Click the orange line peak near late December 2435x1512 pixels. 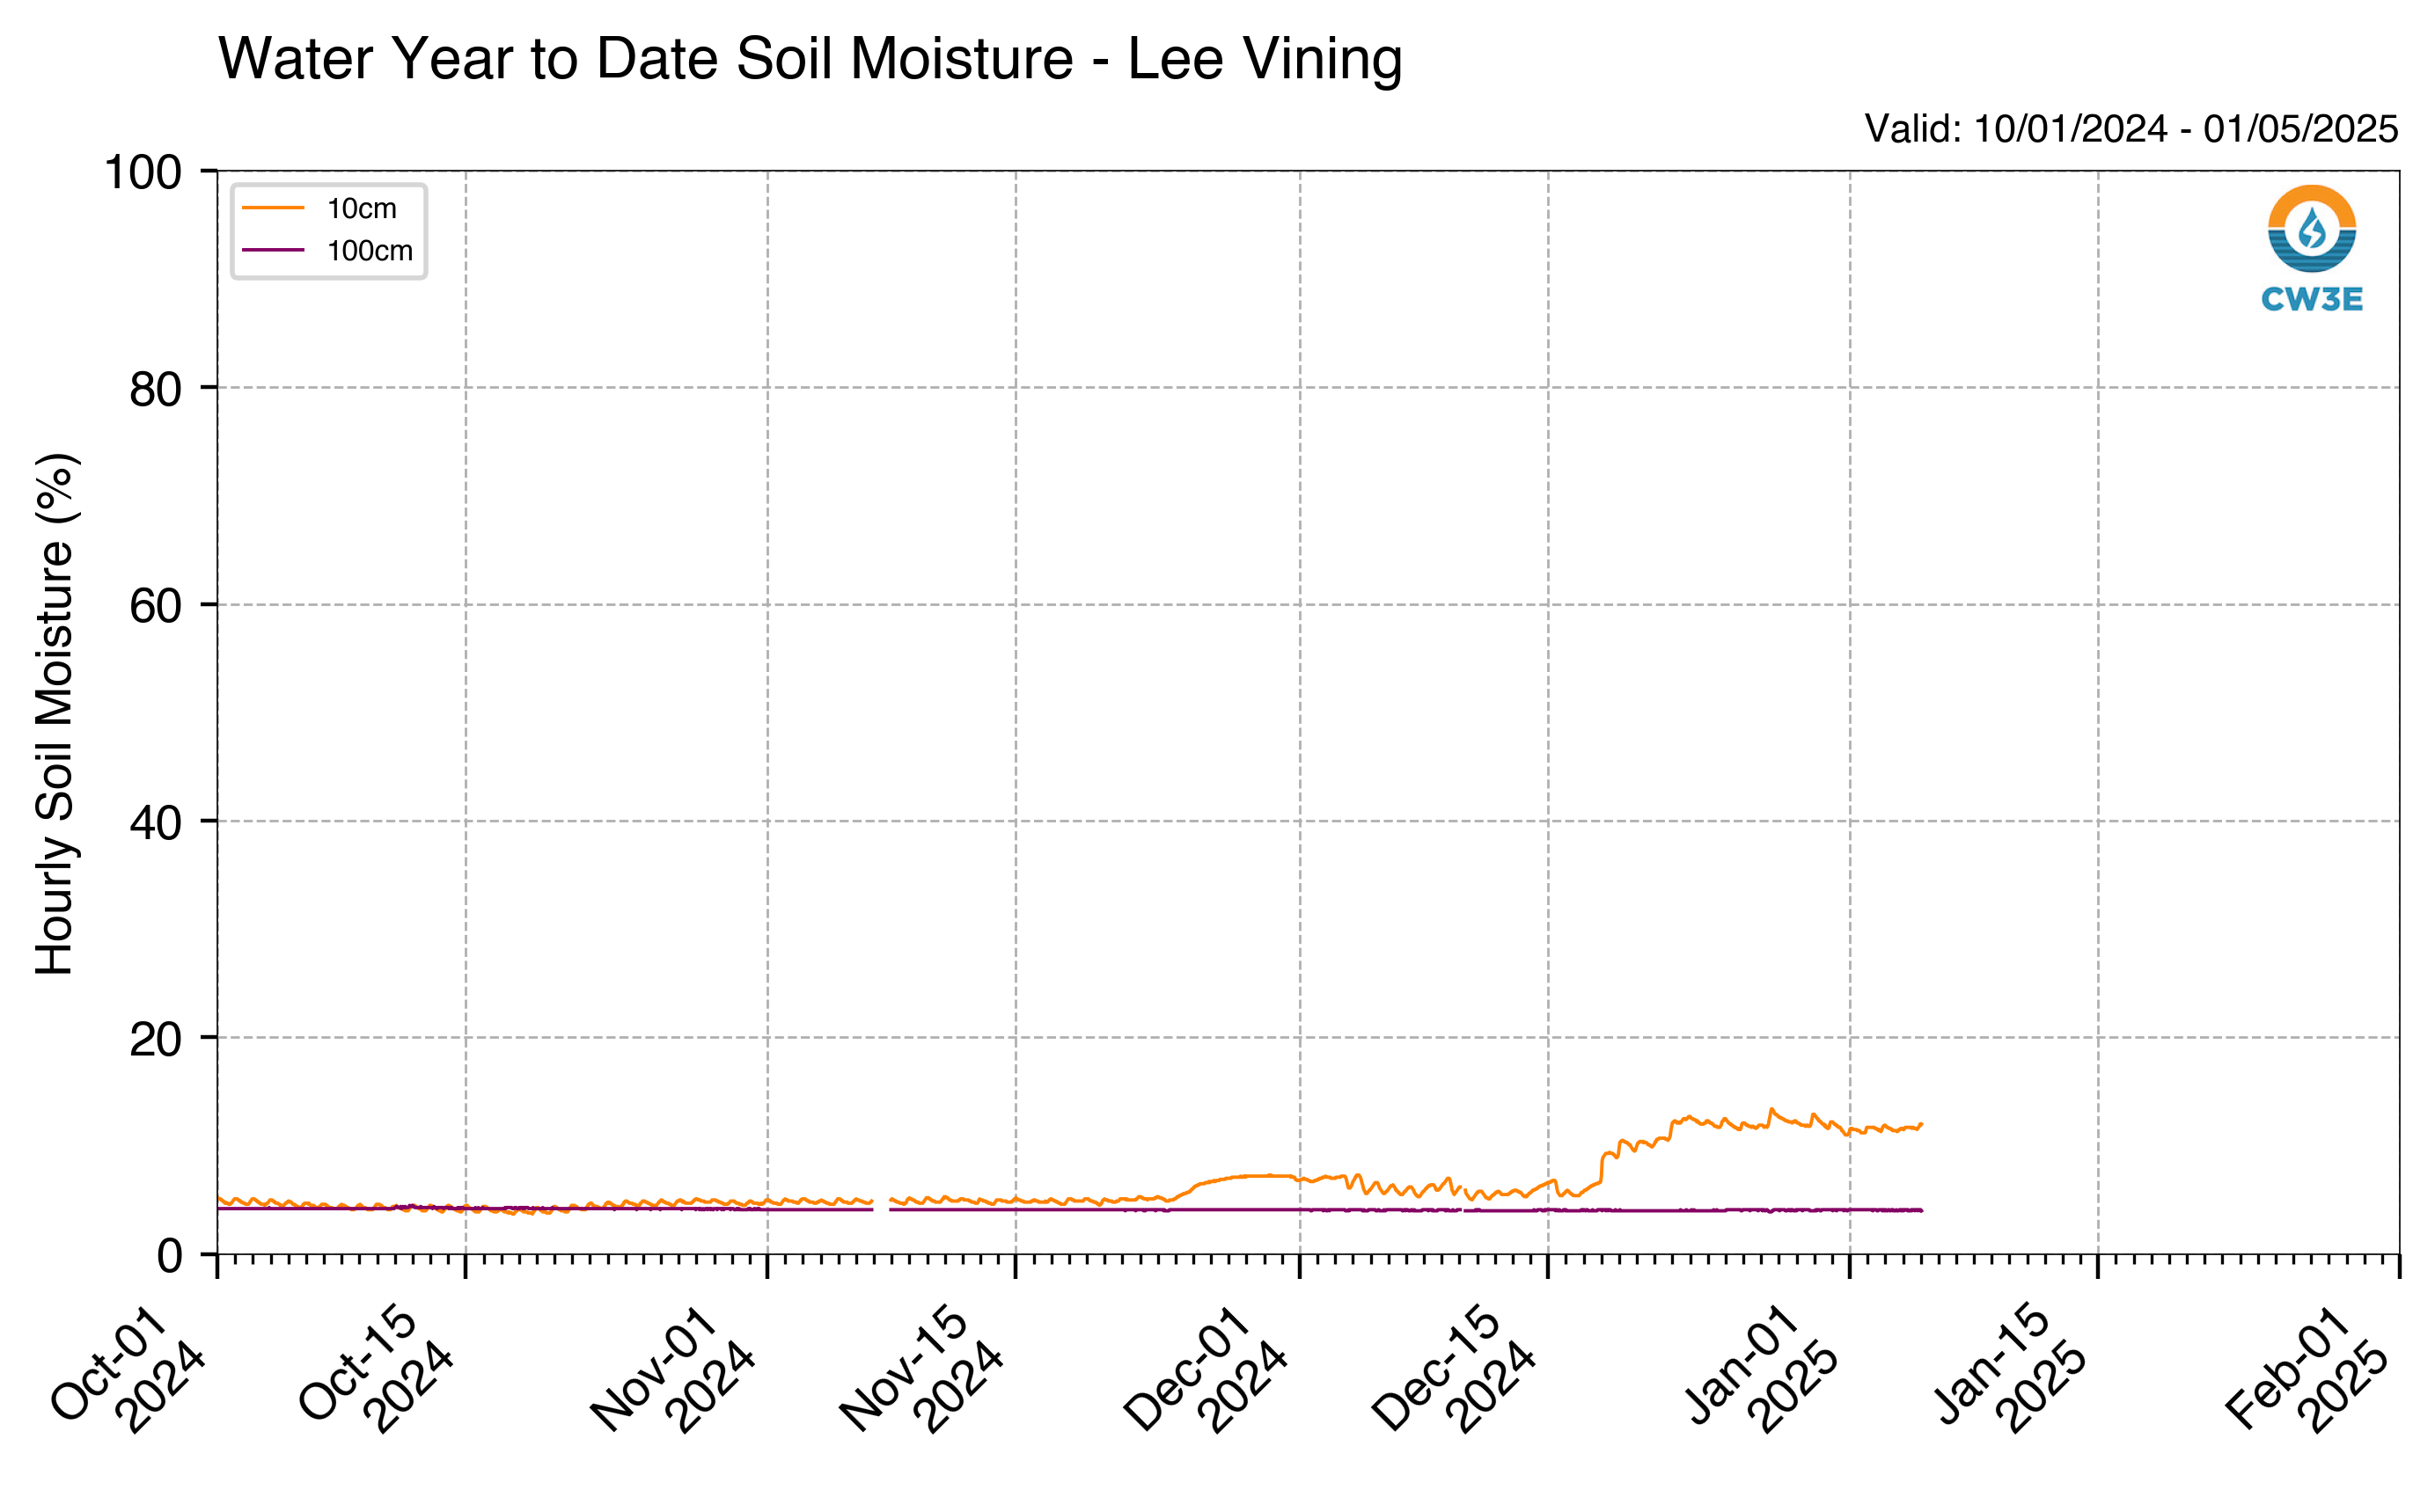point(1771,1109)
